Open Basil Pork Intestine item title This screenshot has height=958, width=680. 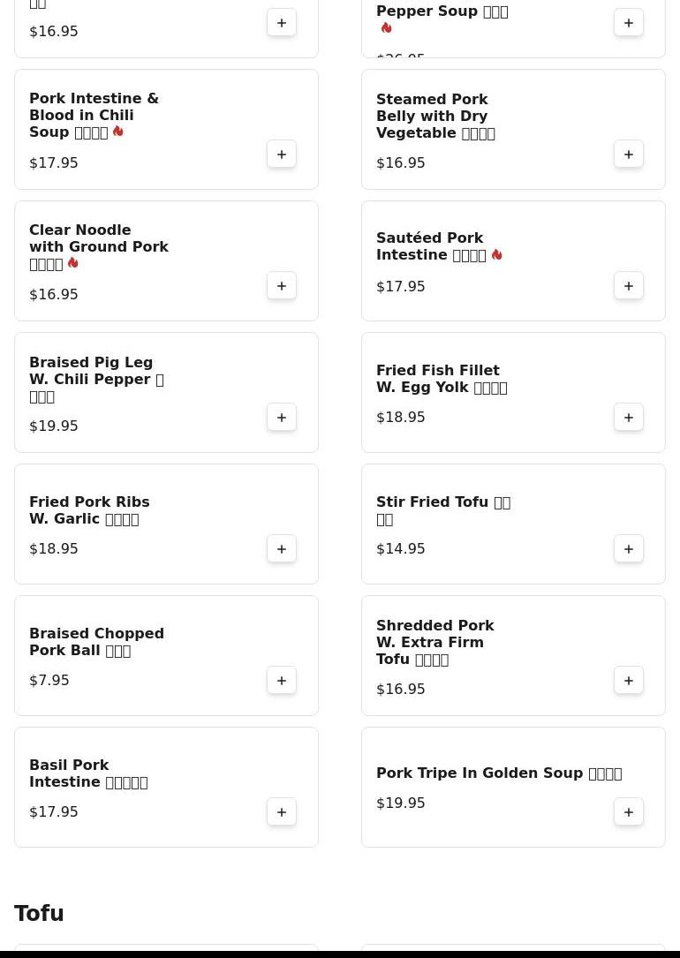(x=88, y=773)
